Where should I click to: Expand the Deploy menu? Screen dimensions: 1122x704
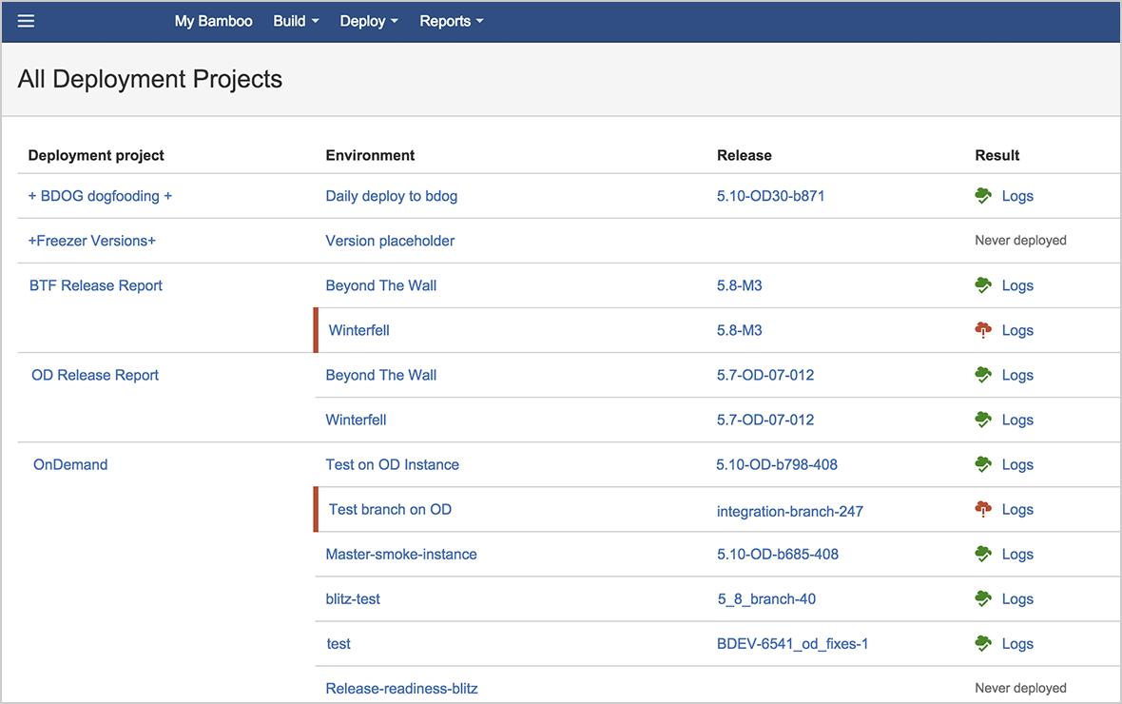pyautogui.click(x=368, y=21)
